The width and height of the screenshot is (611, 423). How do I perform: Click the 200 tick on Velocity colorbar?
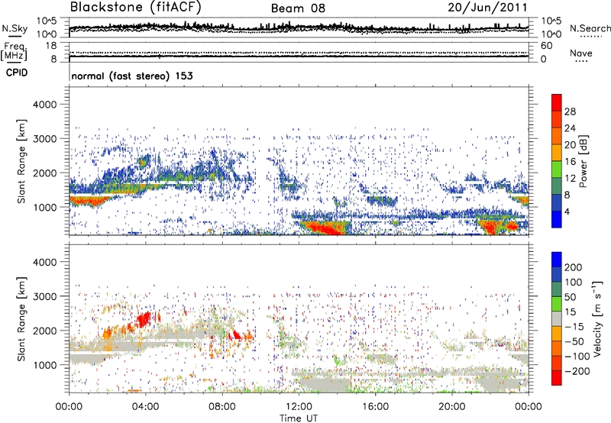point(573,267)
